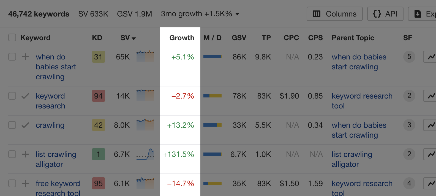
Task: Open the trend chart button in the first row
Action: 430,57
